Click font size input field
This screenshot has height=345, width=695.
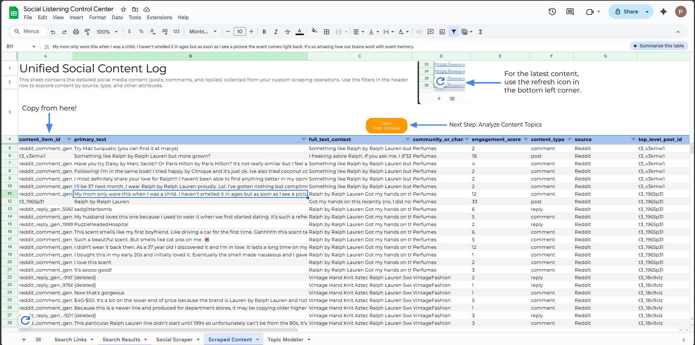click(x=240, y=32)
